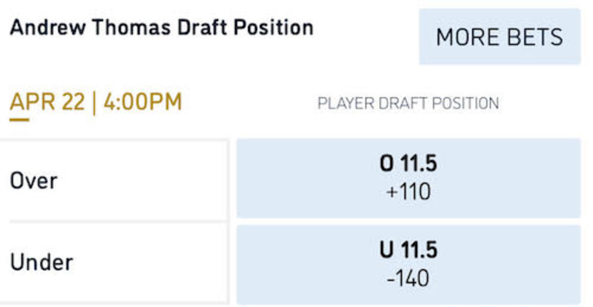Click the Over row label

coord(34,181)
